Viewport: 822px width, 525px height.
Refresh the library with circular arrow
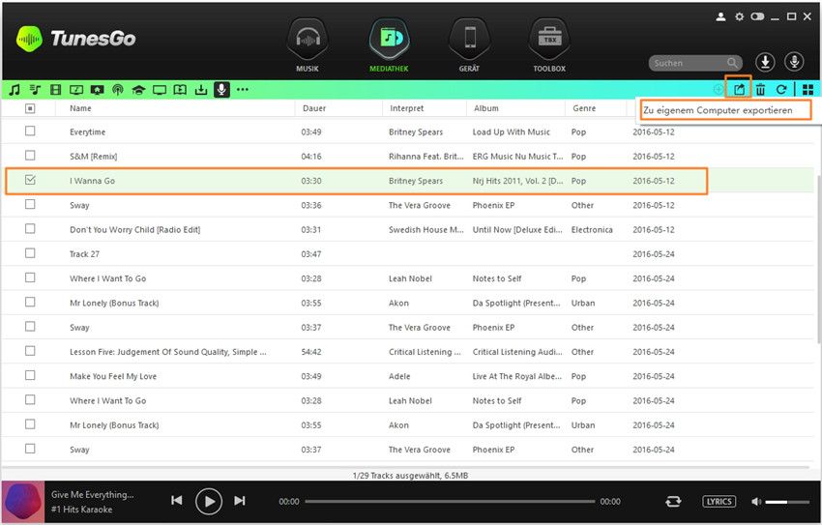click(781, 90)
